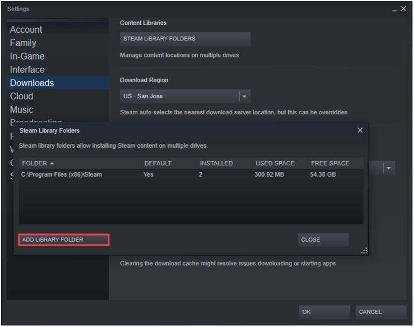Switch to Cloud settings

pyautogui.click(x=22, y=96)
